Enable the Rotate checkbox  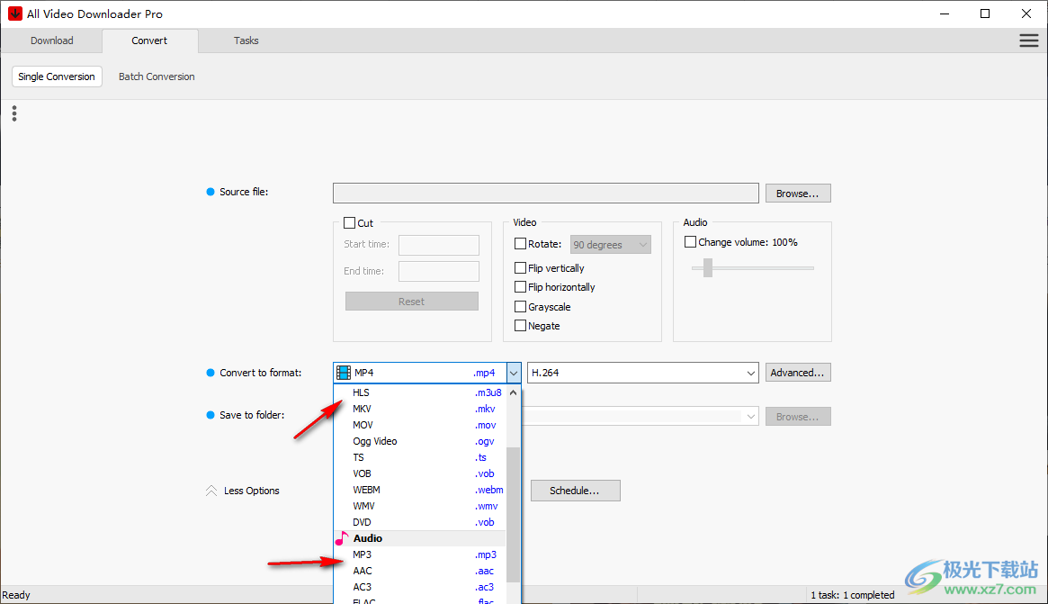click(520, 244)
